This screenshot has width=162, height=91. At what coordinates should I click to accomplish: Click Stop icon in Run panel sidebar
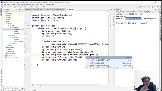[x=110, y=15]
